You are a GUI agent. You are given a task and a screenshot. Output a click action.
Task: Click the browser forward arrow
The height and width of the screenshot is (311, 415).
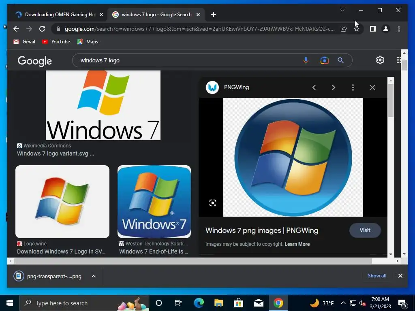click(x=29, y=29)
